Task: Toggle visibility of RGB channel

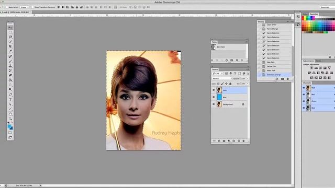Action: pos(304,88)
